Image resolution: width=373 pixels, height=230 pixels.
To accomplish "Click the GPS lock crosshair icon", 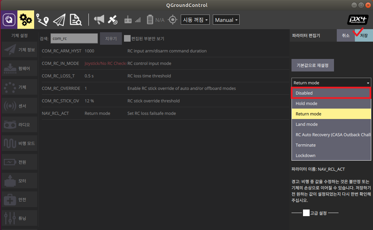I will click(x=173, y=20).
